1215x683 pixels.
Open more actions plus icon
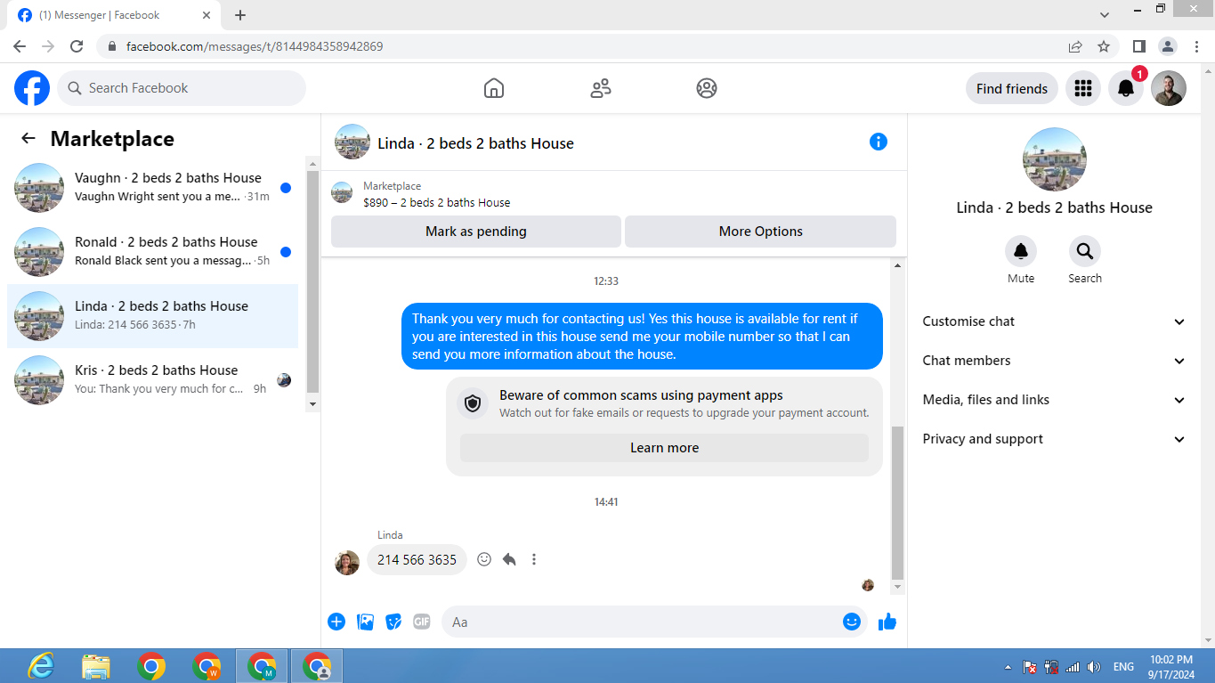point(336,622)
